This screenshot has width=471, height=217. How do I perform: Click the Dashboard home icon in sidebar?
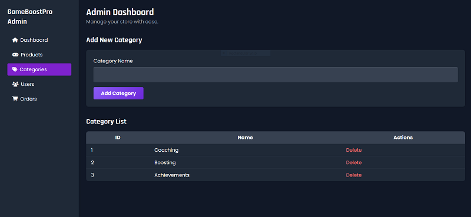click(15, 40)
